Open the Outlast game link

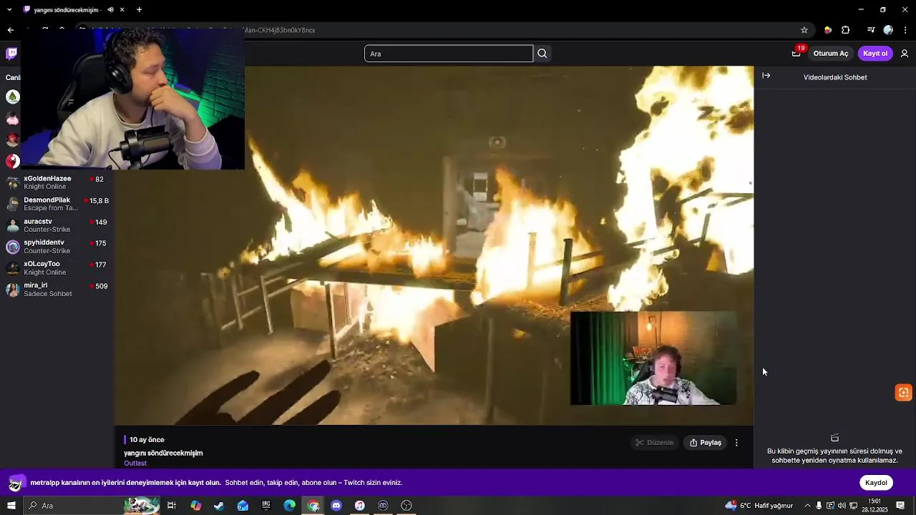pyautogui.click(x=135, y=463)
